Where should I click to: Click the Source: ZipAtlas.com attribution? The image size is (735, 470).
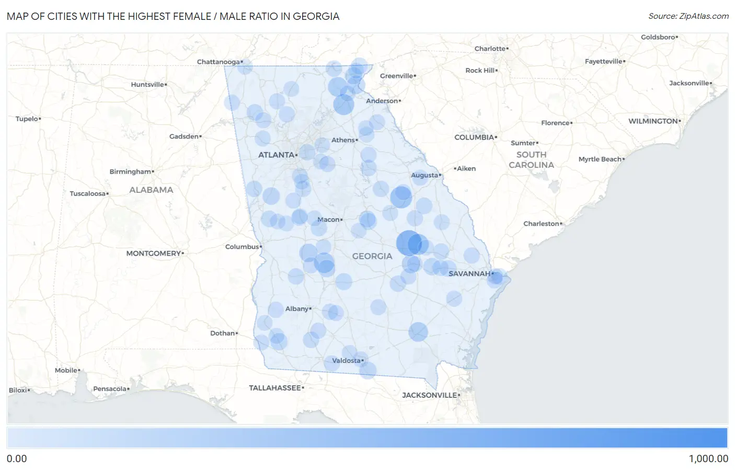click(688, 16)
